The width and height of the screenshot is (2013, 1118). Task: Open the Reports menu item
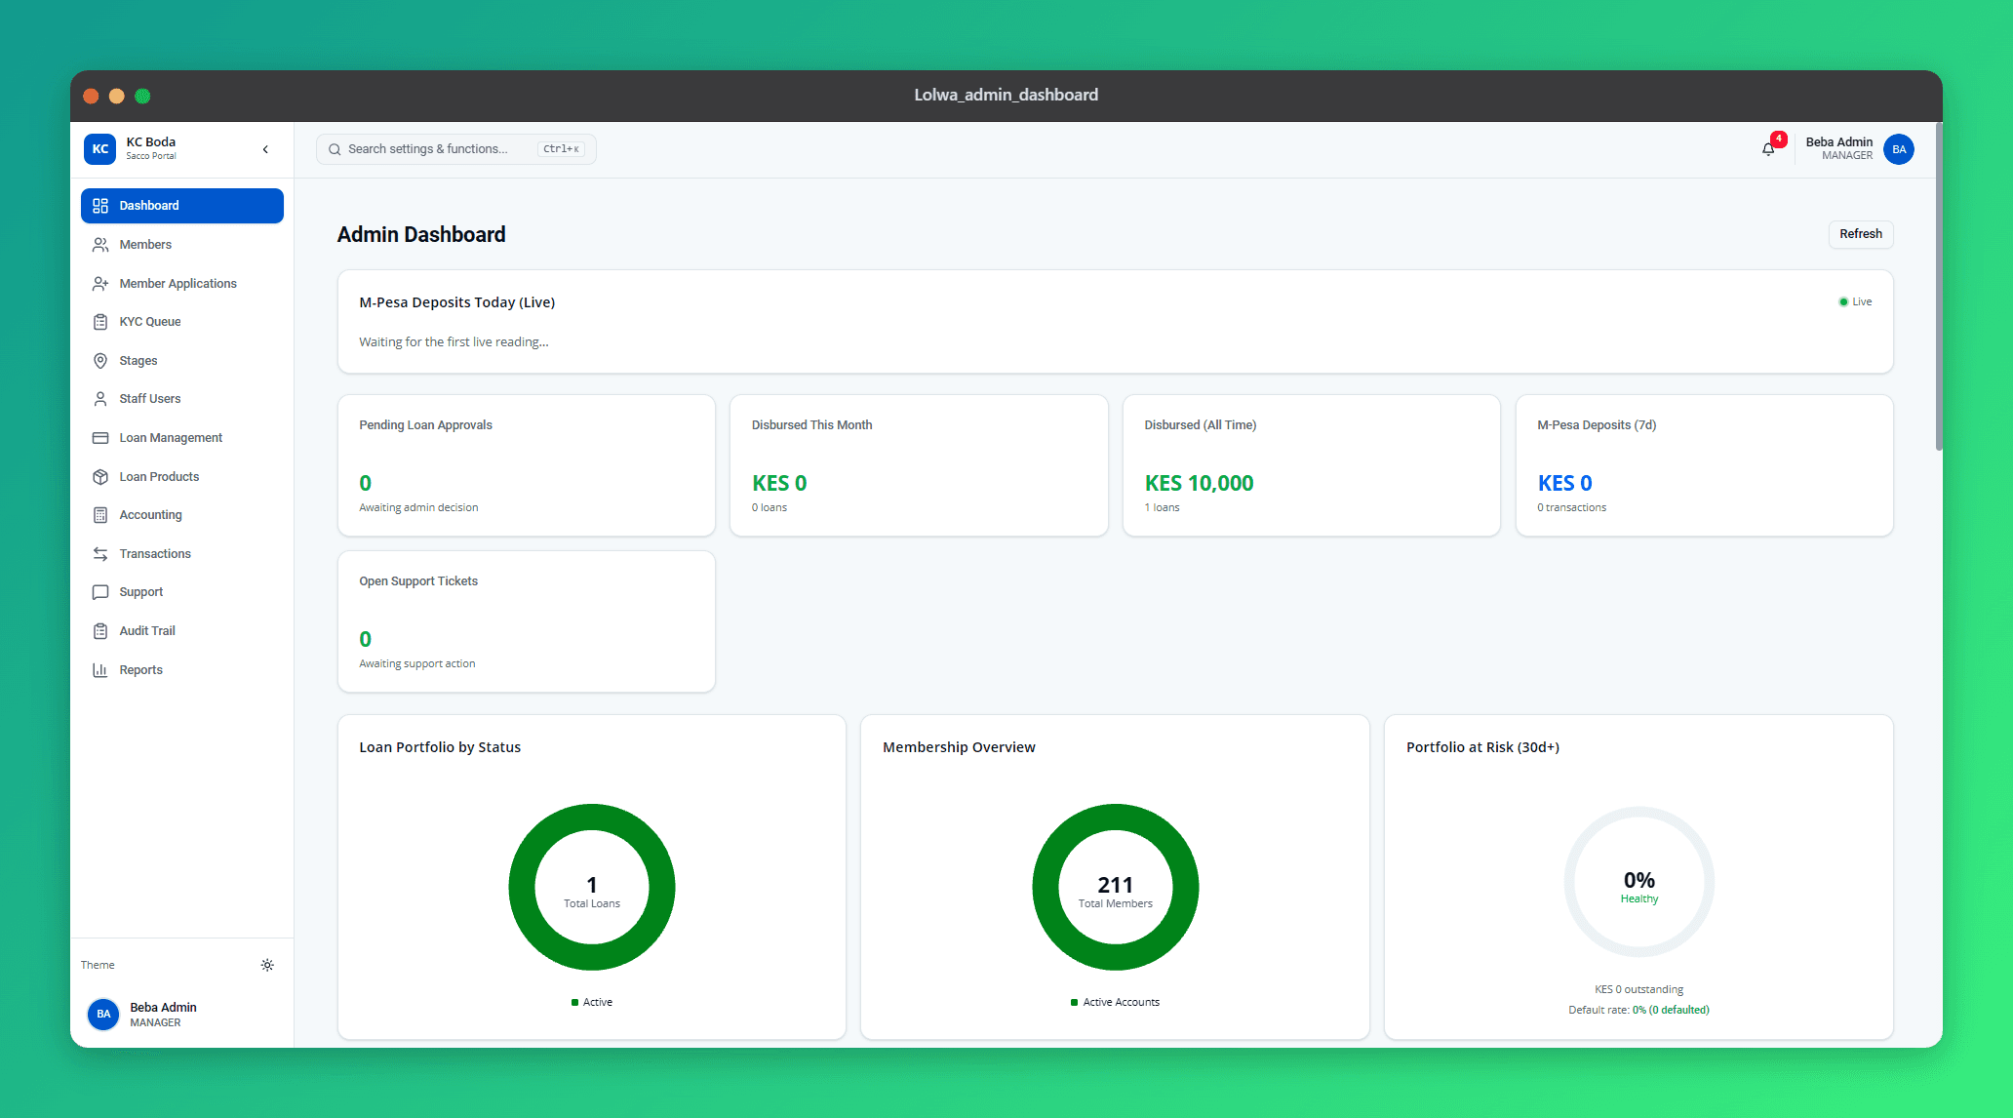point(182,670)
